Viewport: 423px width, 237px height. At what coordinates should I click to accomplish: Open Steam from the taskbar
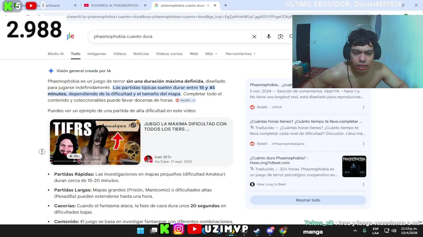coord(256,231)
